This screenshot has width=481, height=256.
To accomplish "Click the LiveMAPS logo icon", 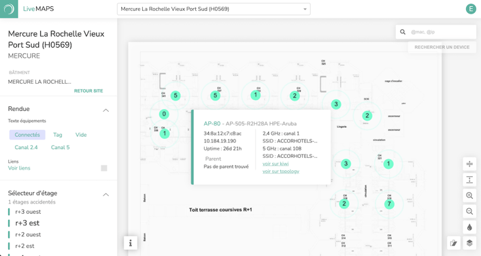I will click(9, 9).
